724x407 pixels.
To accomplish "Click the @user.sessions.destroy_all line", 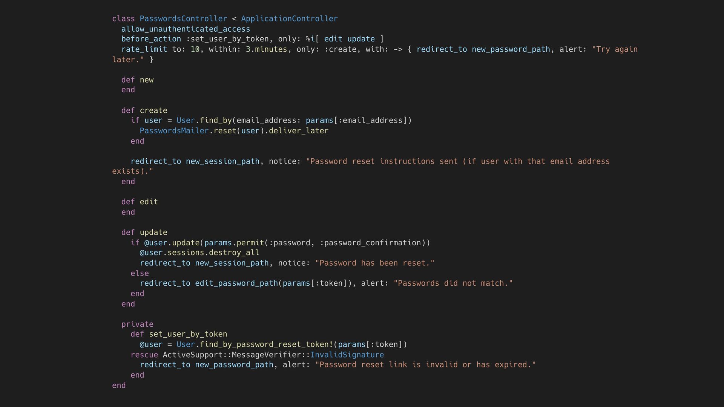I will (199, 253).
